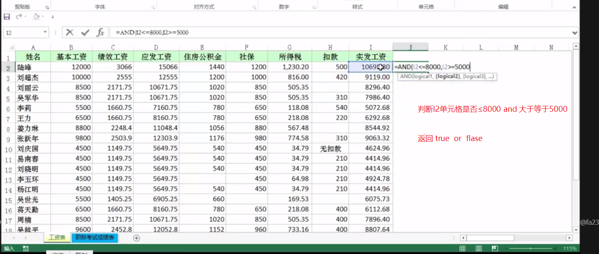Cancel the formula entry with X button

70,32
